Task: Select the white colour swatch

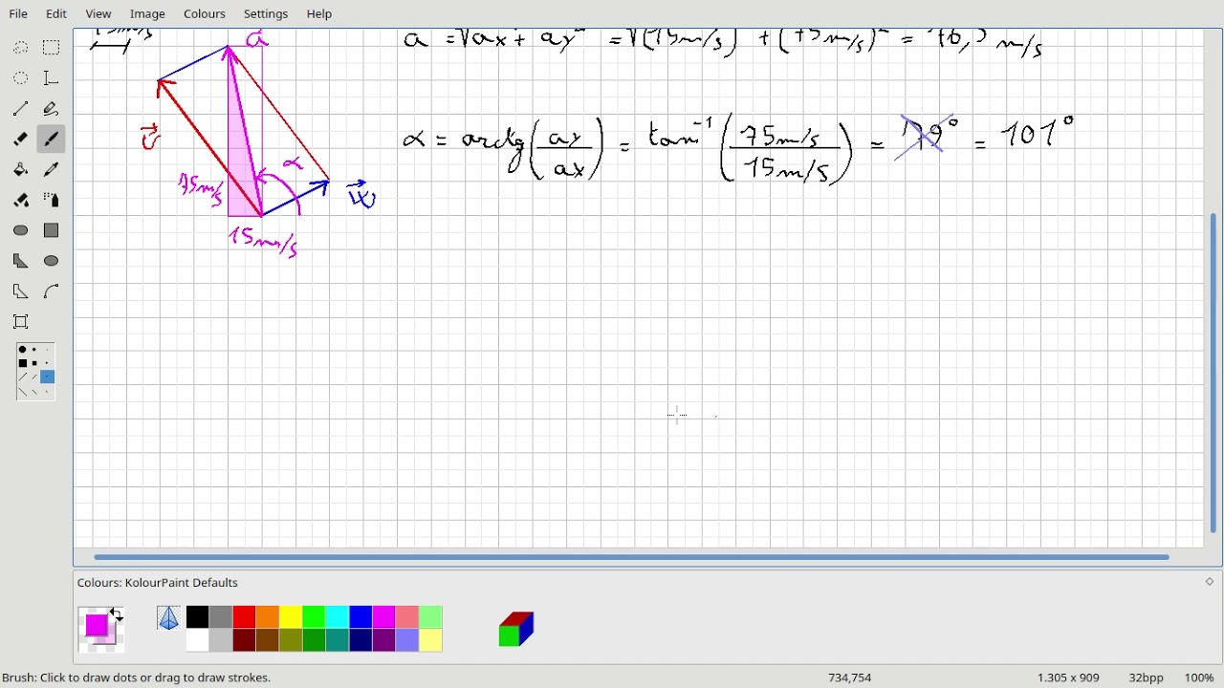Action: 198,640
